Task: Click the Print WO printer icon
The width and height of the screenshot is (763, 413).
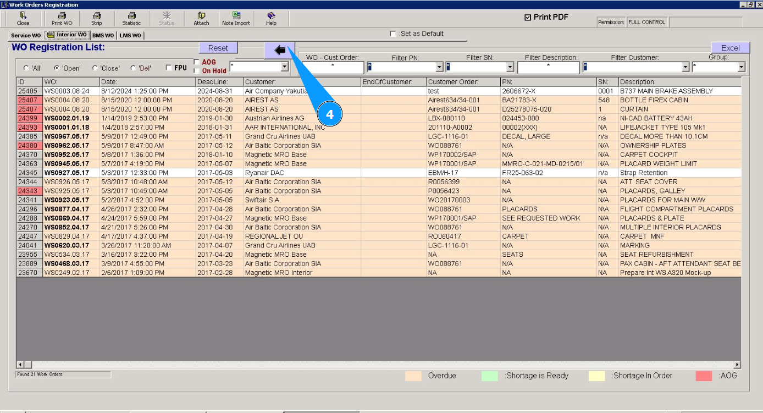Action: coord(62,16)
